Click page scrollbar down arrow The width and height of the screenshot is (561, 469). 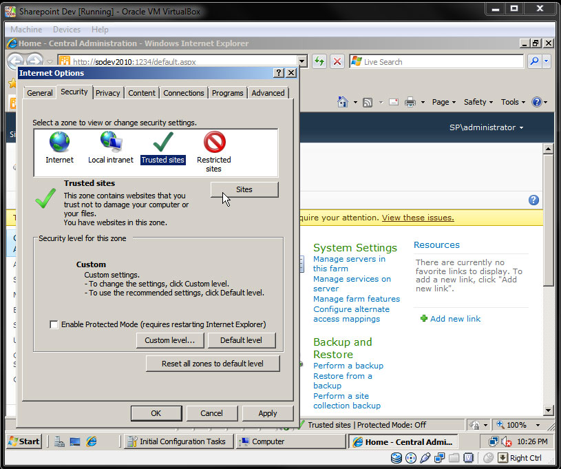548,410
